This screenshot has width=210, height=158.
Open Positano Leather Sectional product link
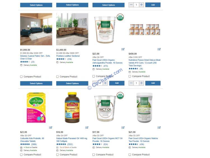click(x=68, y=56)
